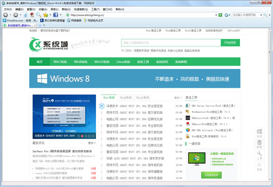Click Linux系统 in the green navigation bar
Screen dimensions: 273x187
123,62
